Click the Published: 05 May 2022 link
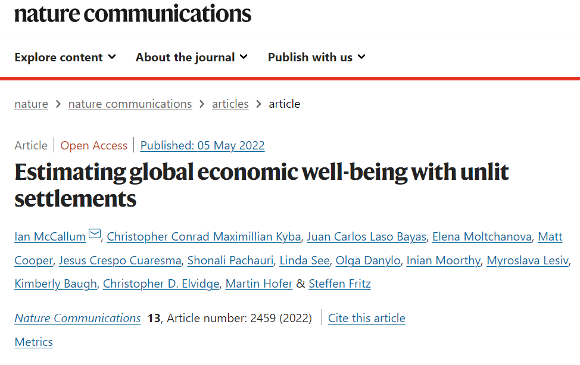This screenshot has height=365, width=580. [x=202, y=145]
